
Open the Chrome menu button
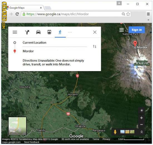coord(148,14)
